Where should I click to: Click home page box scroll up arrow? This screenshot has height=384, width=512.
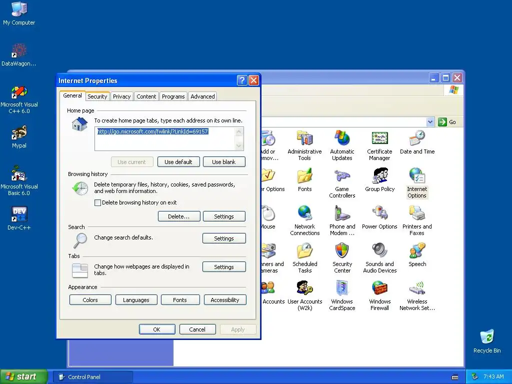pyautogui.click(x=239, y=131)
